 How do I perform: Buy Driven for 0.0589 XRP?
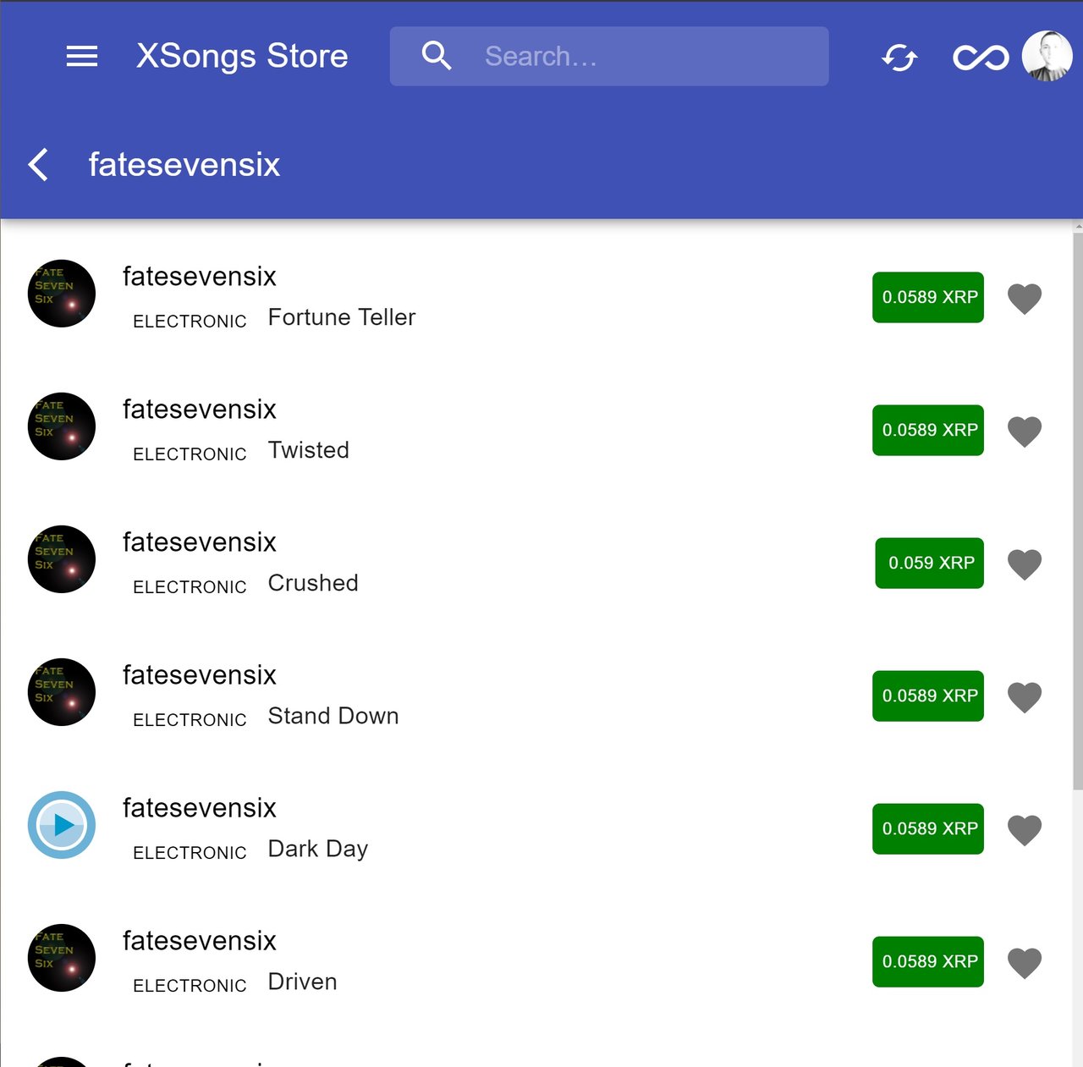[x=928, y=961]
